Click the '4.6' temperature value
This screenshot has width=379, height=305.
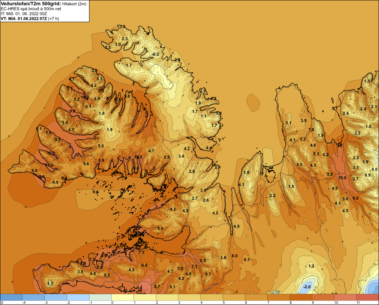click(313, 145)
